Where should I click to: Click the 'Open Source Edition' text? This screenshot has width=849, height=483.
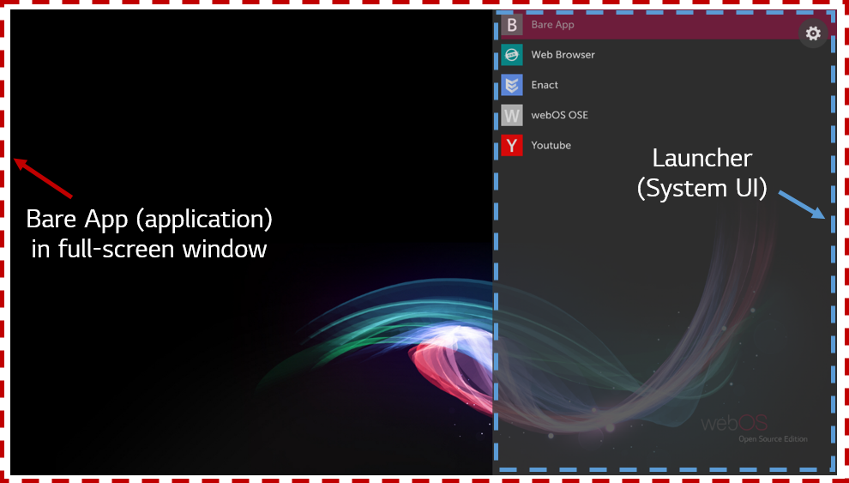click(x=773, y=439)
